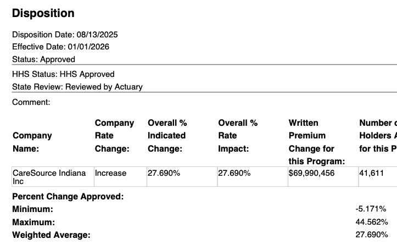The image size is (397, 245).
Task: Select the Disposition Date 08/13/2025 line
Action: click(65, 35)
